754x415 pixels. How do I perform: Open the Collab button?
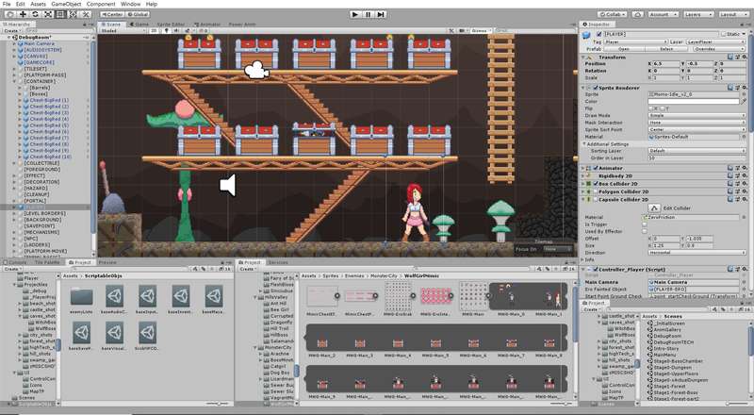(x=614, y=14)
